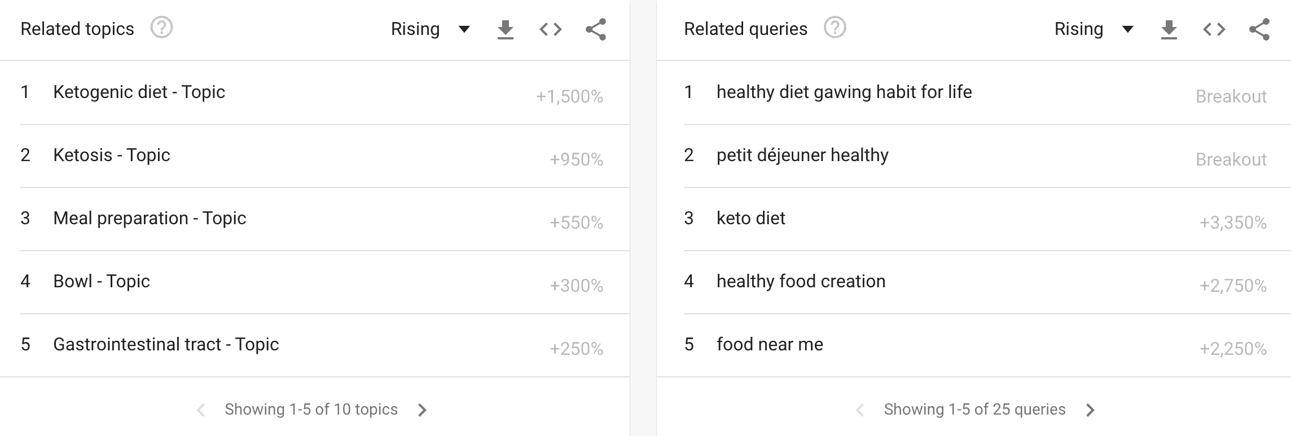
Task: Share the Related topics list
Action: click(x=596, y=29)
